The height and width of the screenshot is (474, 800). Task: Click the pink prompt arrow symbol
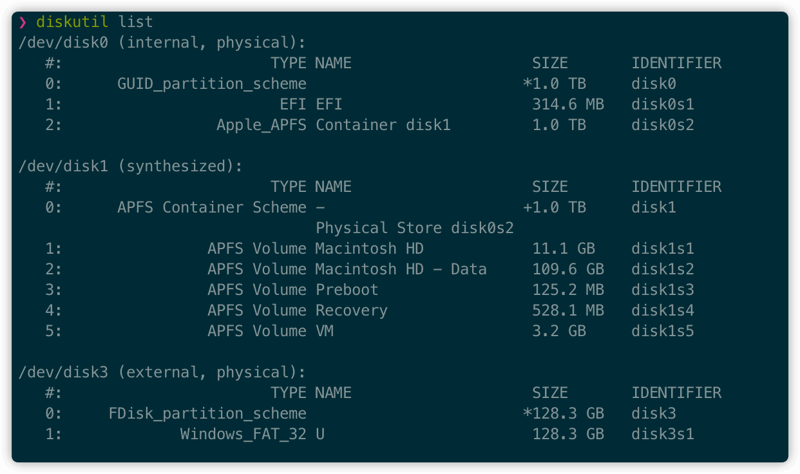pos(23,22)
